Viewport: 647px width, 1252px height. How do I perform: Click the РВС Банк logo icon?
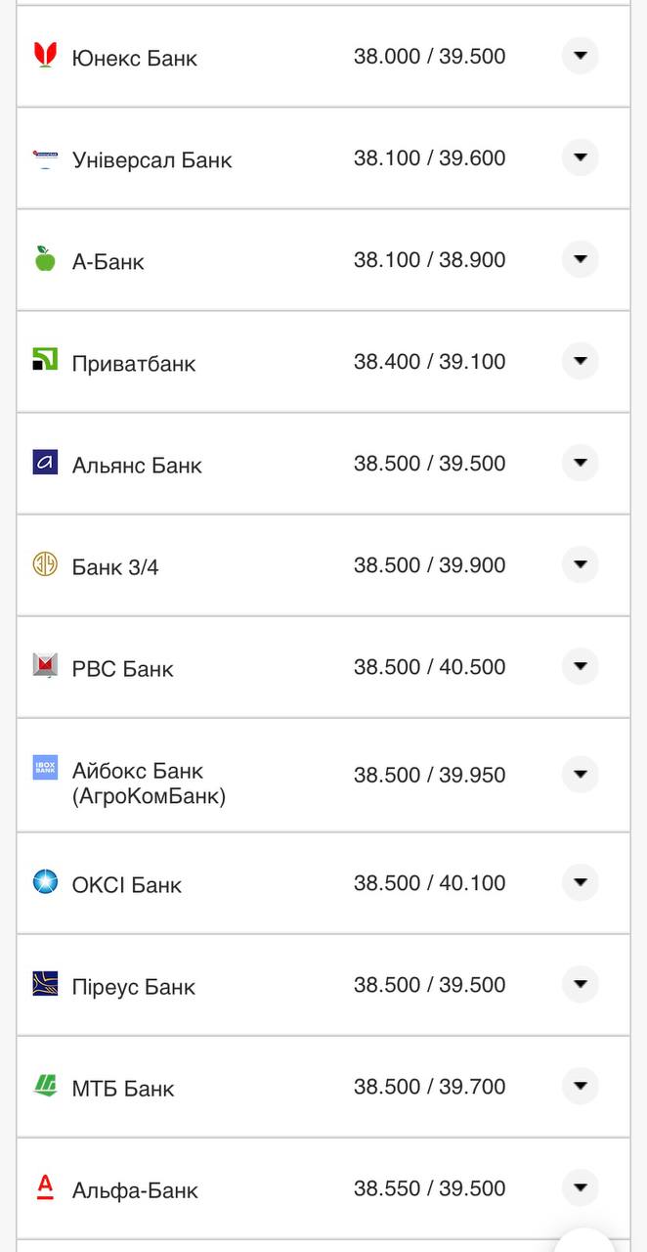tap(45, 666)
